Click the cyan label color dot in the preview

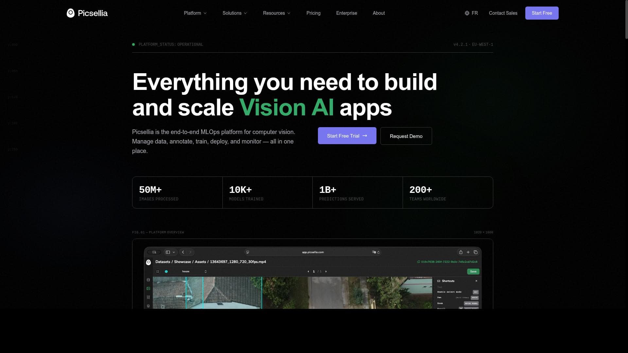pyautogui.click(x=166, y=271)
